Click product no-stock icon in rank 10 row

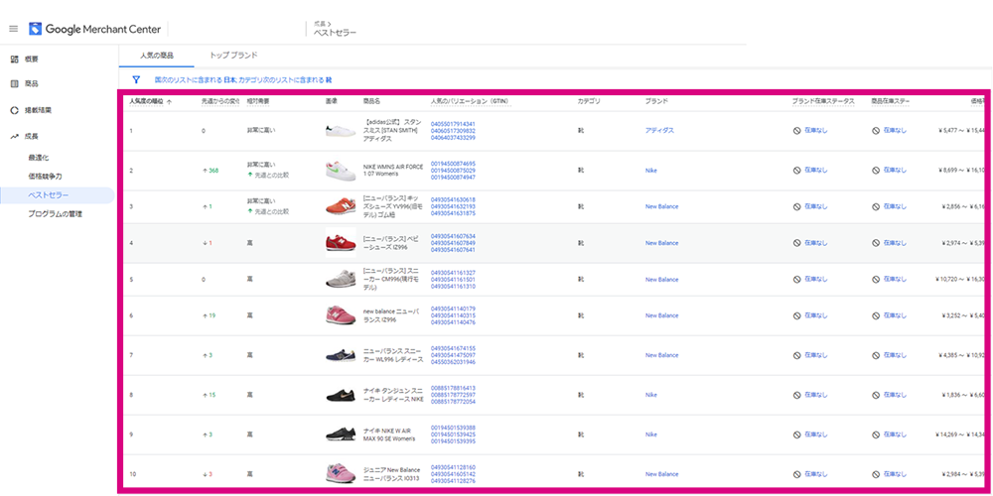click(876, 474)
